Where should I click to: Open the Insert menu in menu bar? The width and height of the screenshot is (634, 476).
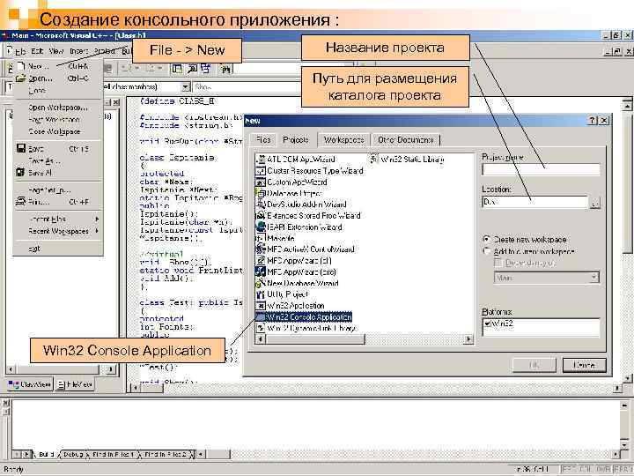coord(79,51)
